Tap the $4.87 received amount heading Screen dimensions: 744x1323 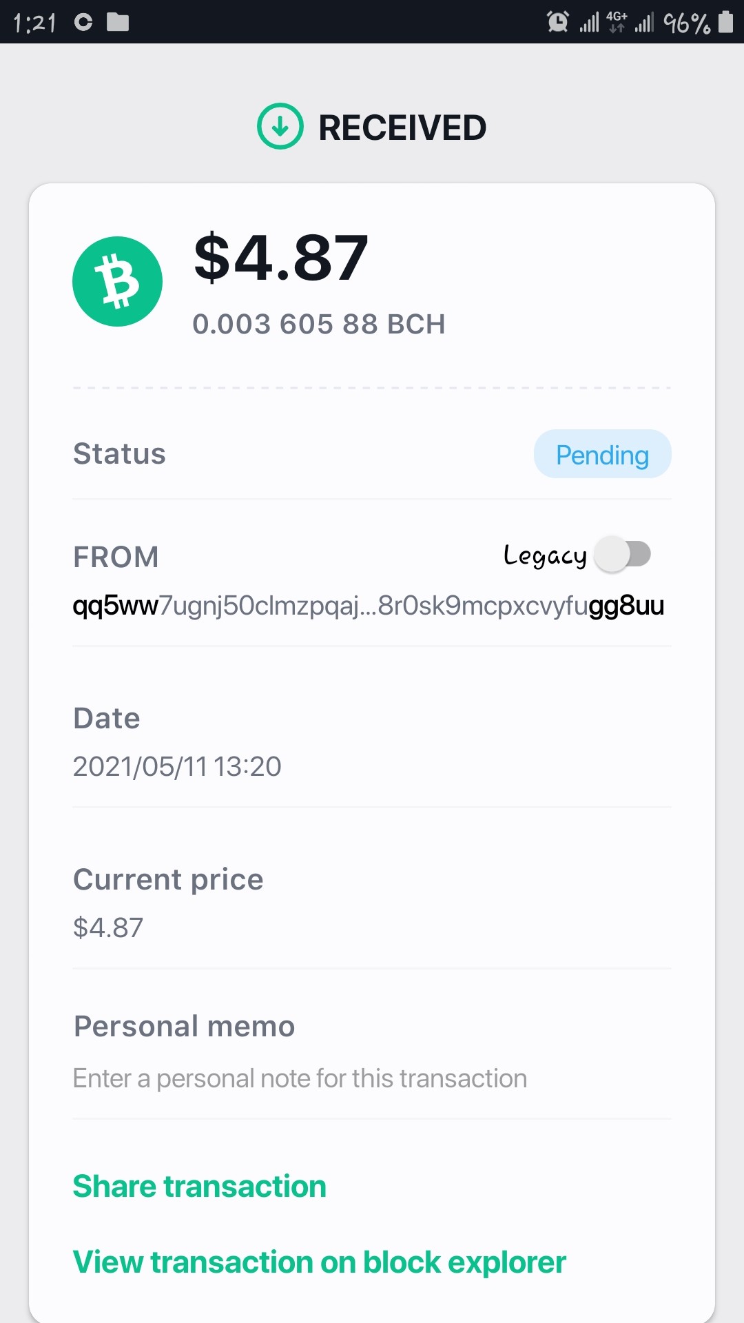(x=281, y=258)
